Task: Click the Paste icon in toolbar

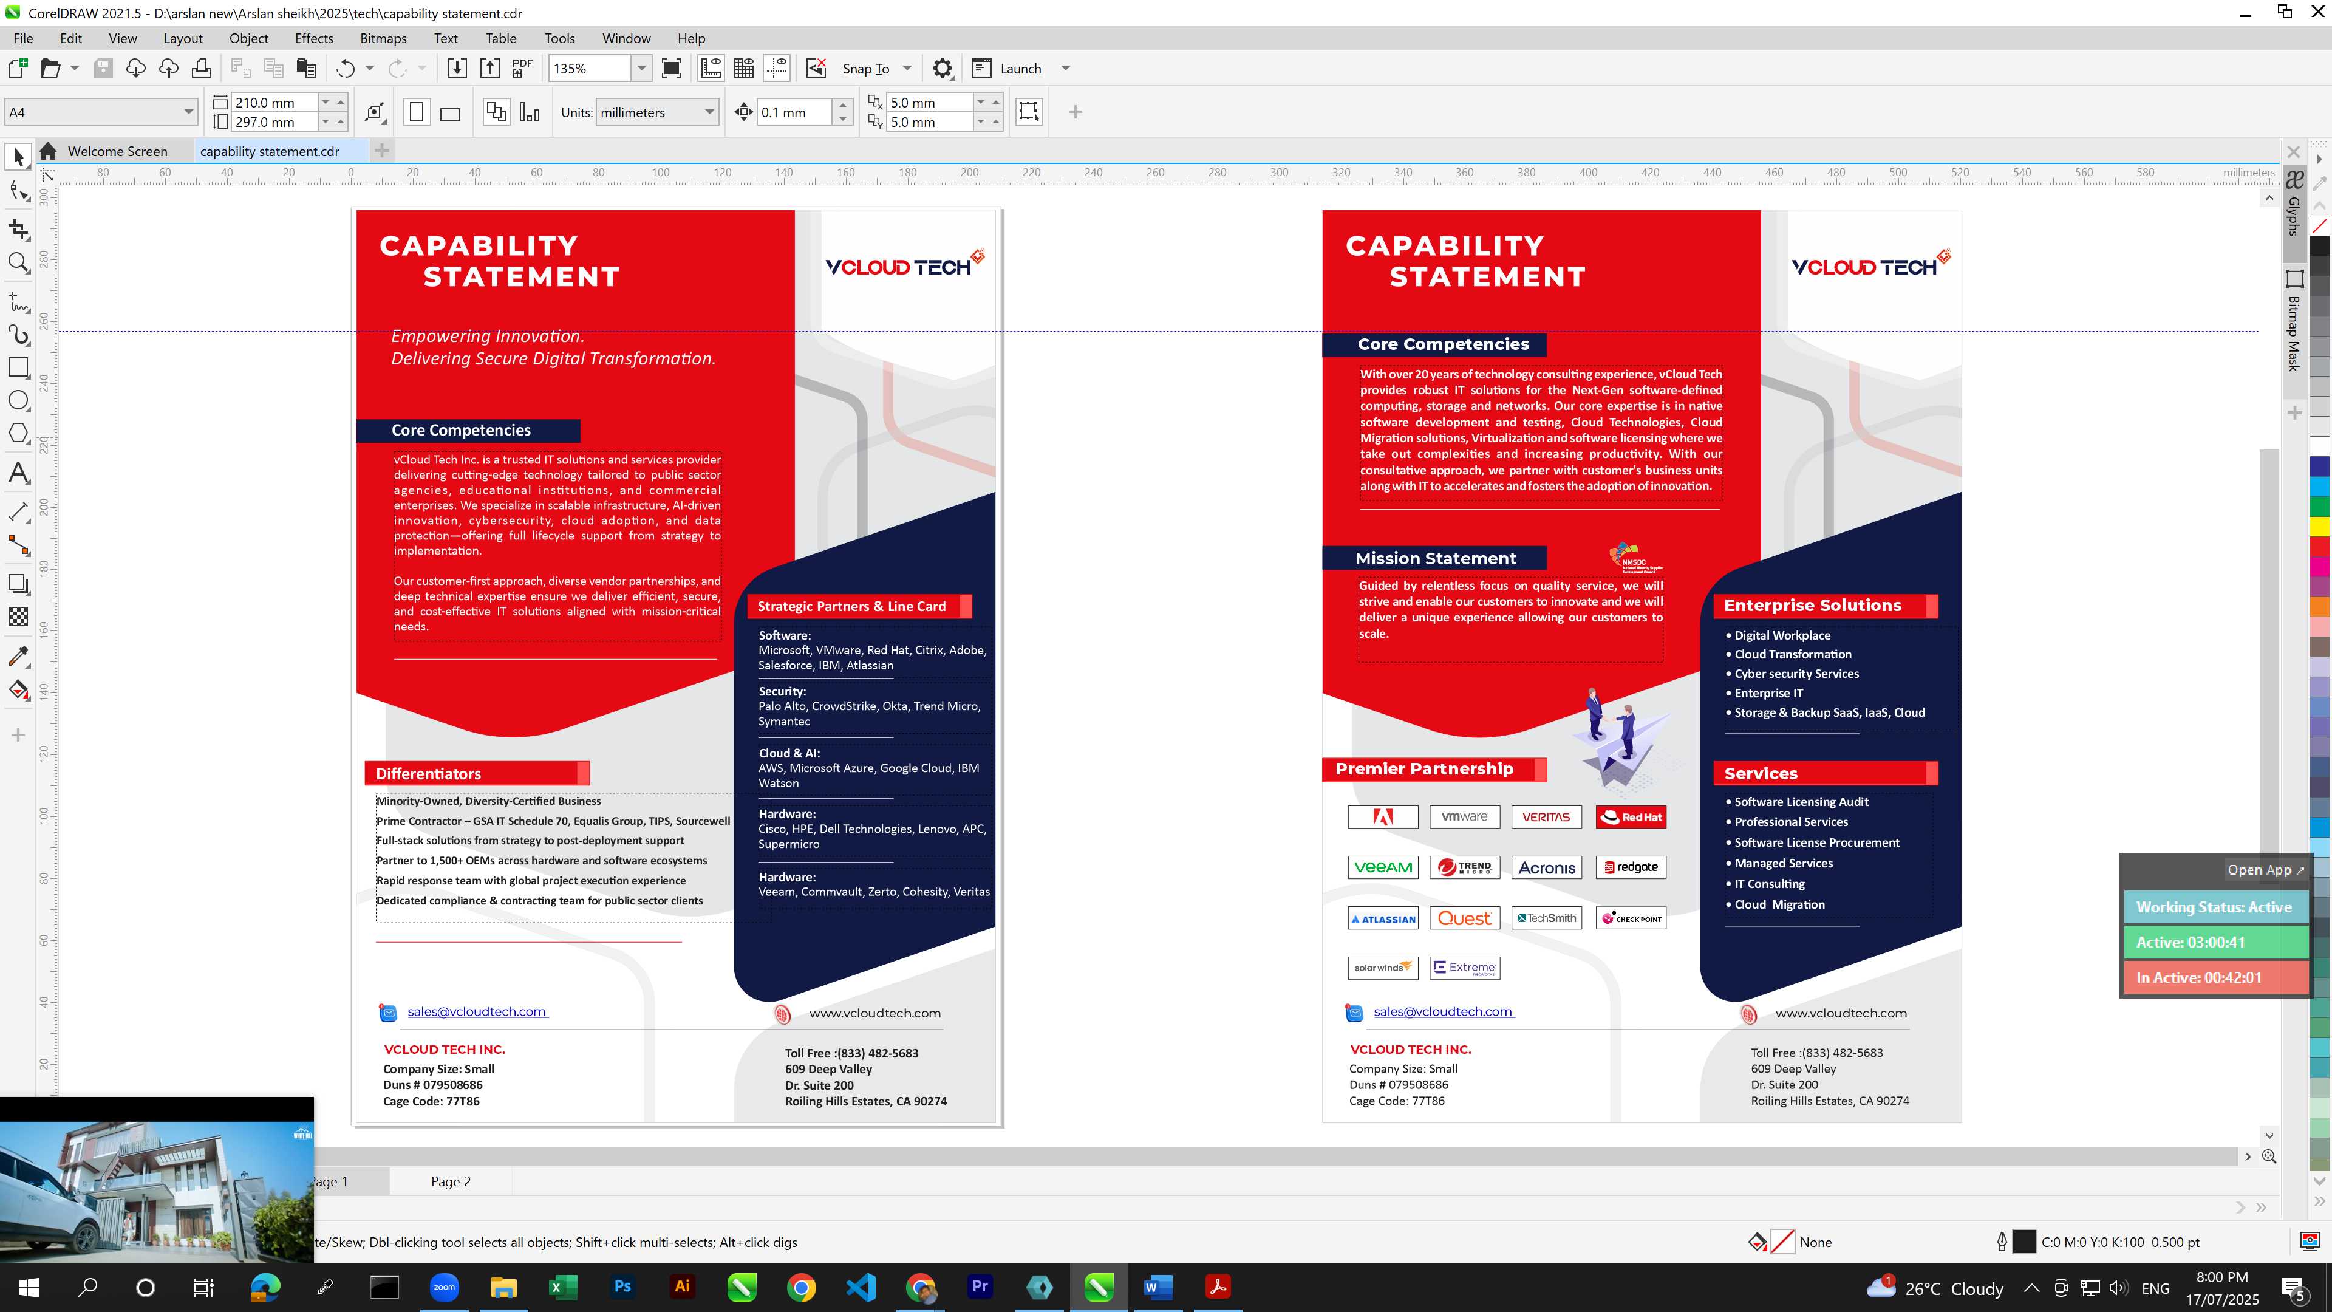Action: [307, 68]
